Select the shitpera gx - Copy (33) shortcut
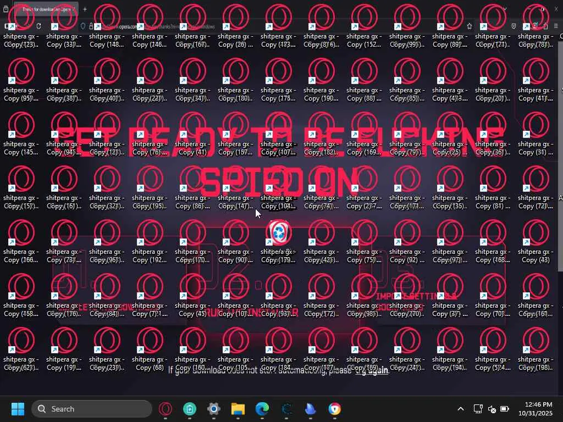This screenshot has width=563, height=422. coord(64,26)
